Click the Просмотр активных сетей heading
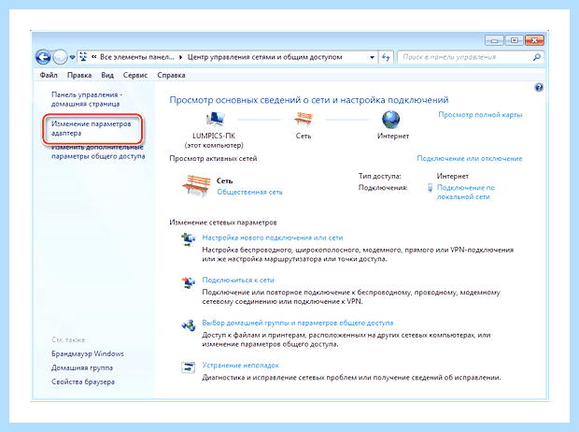Image resolution: width=579 pixels, height=432 pixels. [213, 158]
